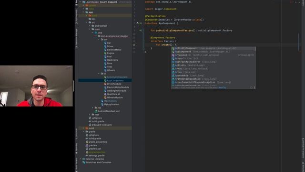Open the Resource Manager side panel
Screen dimensions: 305x172
pos(76,38)
